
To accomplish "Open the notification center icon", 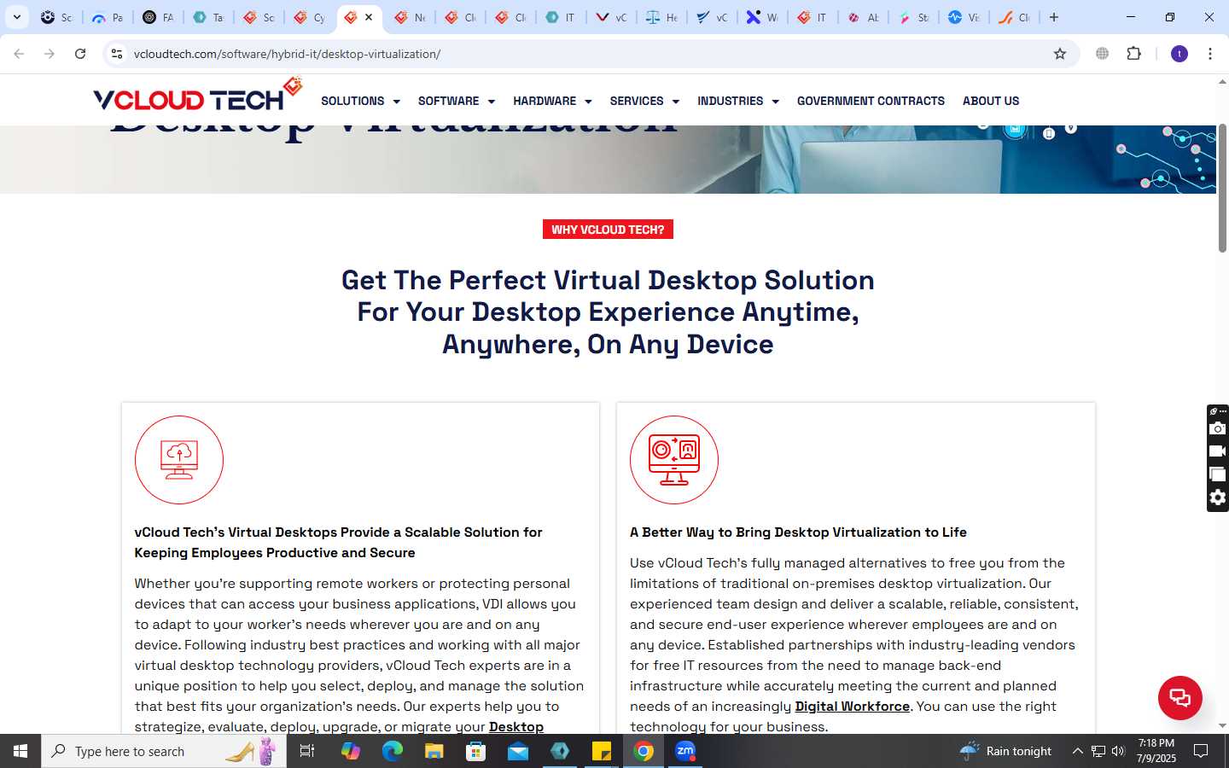I will click(x=1201, y=751).
